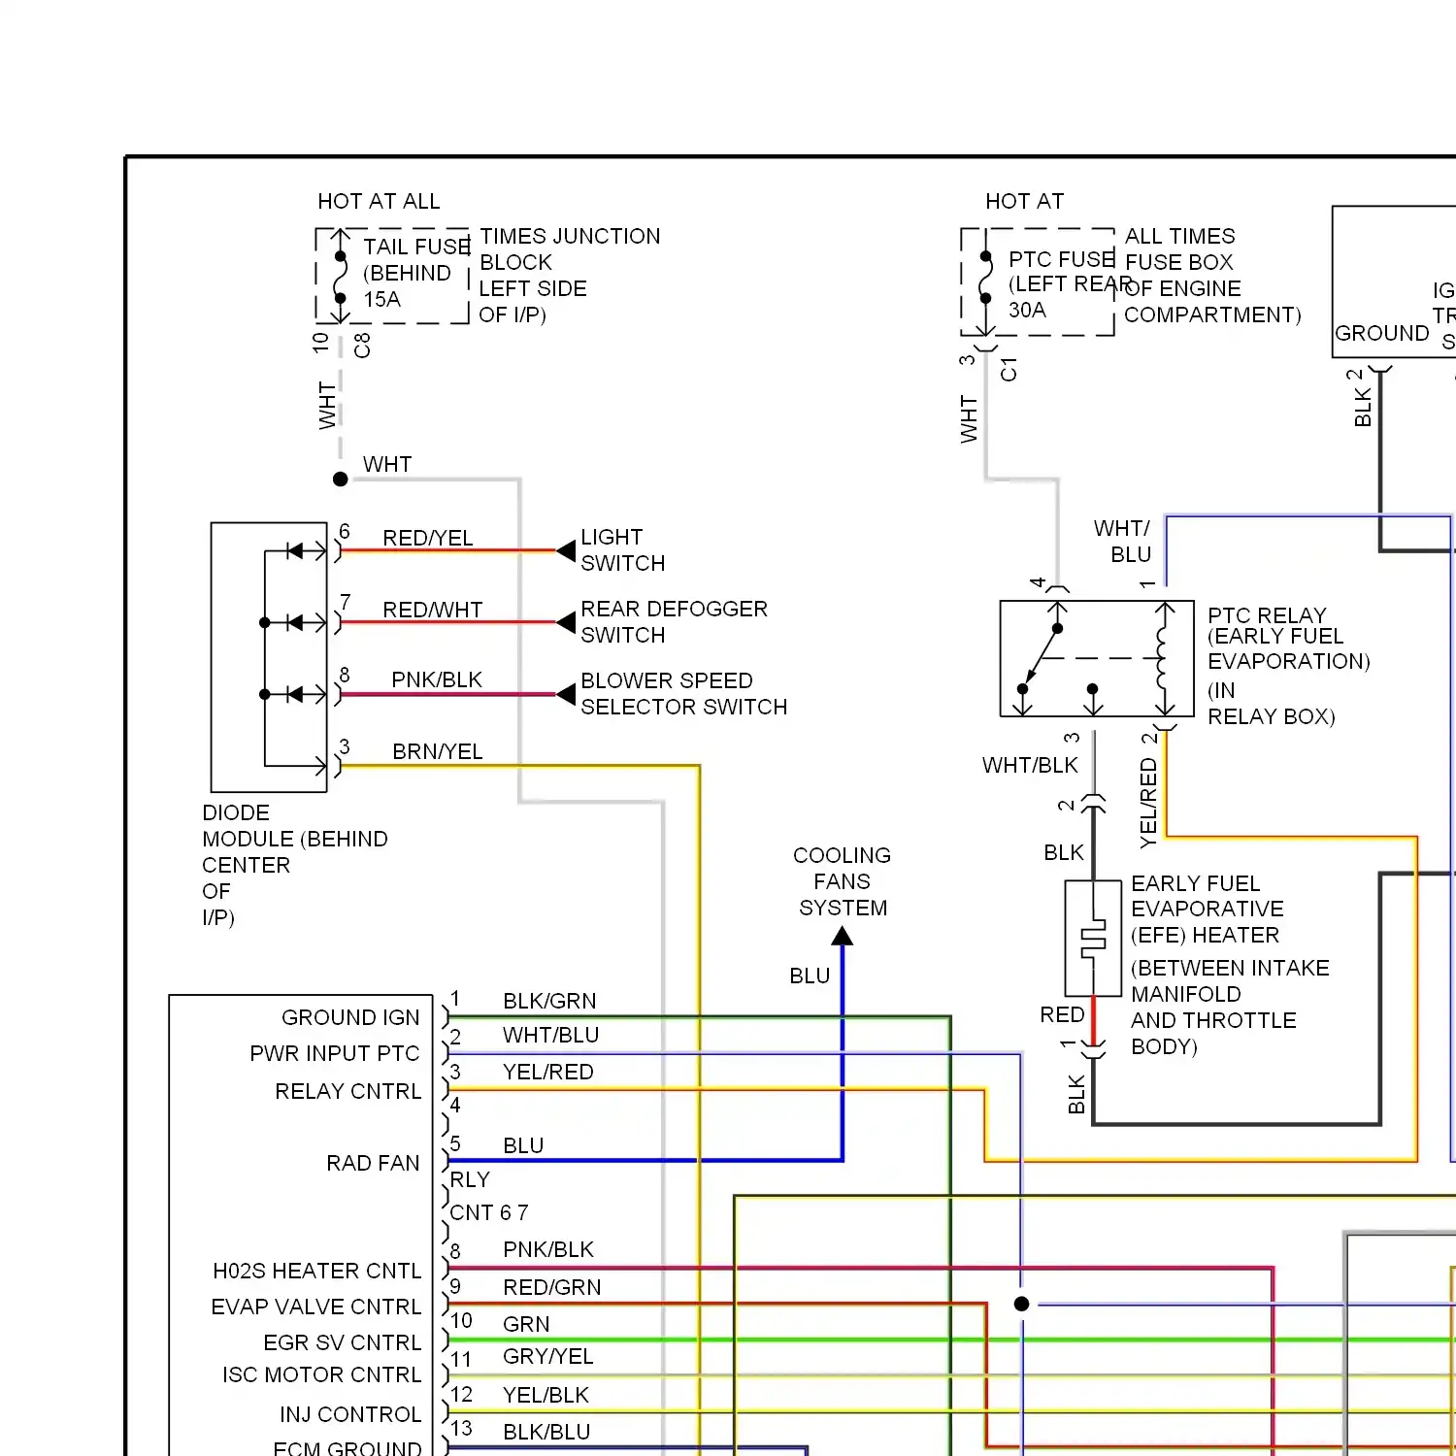Click the INJ CONTROL pin name
Screen dimensions: 1456x1456
click(350, 1414)
